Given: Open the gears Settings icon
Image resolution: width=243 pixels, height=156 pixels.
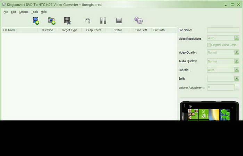Looking at the screenshot, I should click(x=139, y=20).
